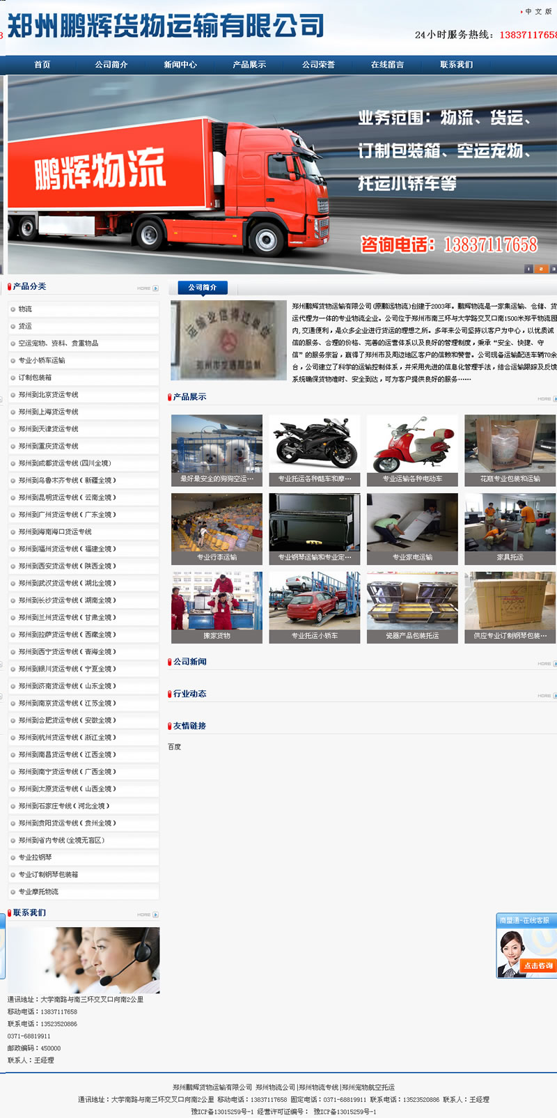Open the piano transport product thumbnail
Viewport: 557px width, 1118px height.
(315, 522)
